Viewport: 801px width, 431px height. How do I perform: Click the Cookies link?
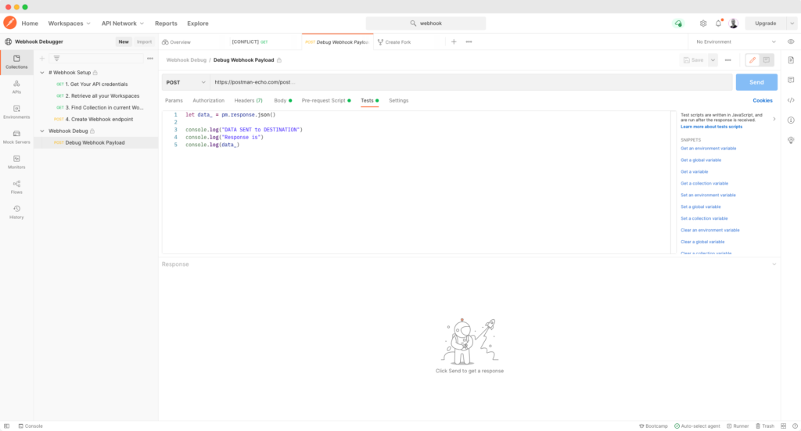[762, 101]
